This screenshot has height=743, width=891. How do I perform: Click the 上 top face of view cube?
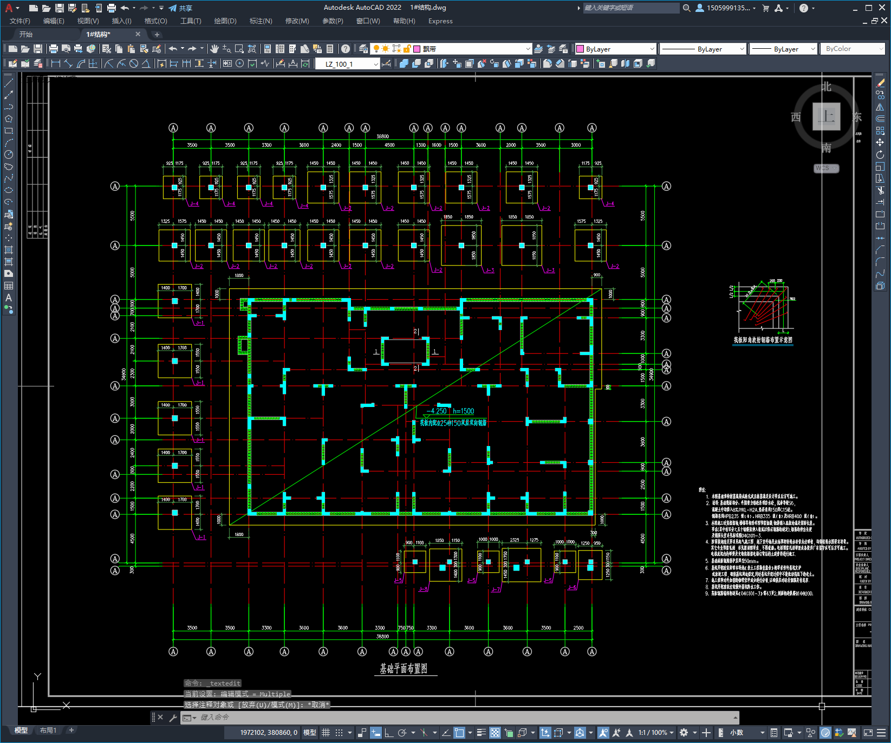[x=827, y=117]
